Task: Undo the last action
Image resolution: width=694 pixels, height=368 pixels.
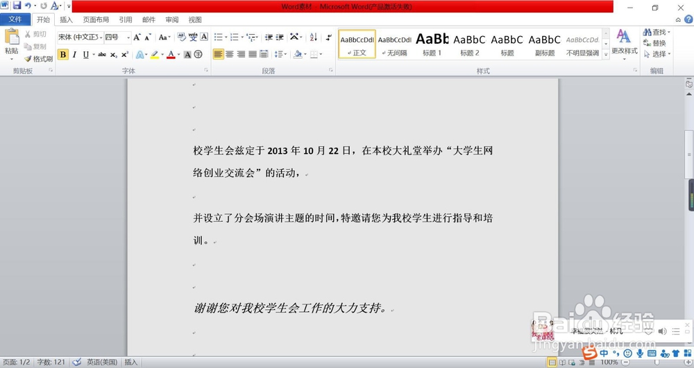Action: [28, 6]
